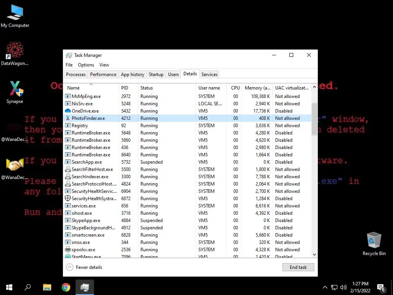The height and width of the screenshot is (295, 393).
Task: Sort by the Status column header
Action: [x=167, y=88]
